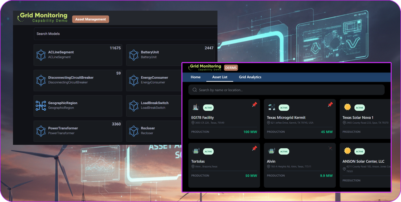
Task: Click the sun icon on Texas Solar Nova 1
Action: coord(347,107)
